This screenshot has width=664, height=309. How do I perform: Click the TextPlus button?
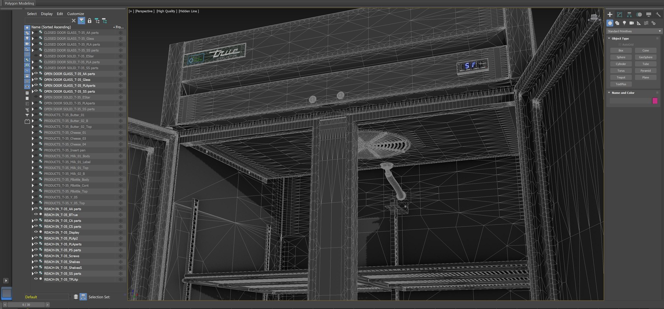click(x=621, y=84)
